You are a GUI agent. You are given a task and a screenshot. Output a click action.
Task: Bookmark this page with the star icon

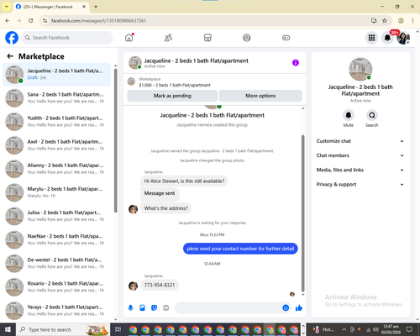(x=385, y=21)
